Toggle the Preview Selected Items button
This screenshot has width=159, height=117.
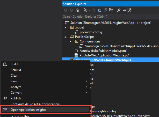tap(125, 10)
